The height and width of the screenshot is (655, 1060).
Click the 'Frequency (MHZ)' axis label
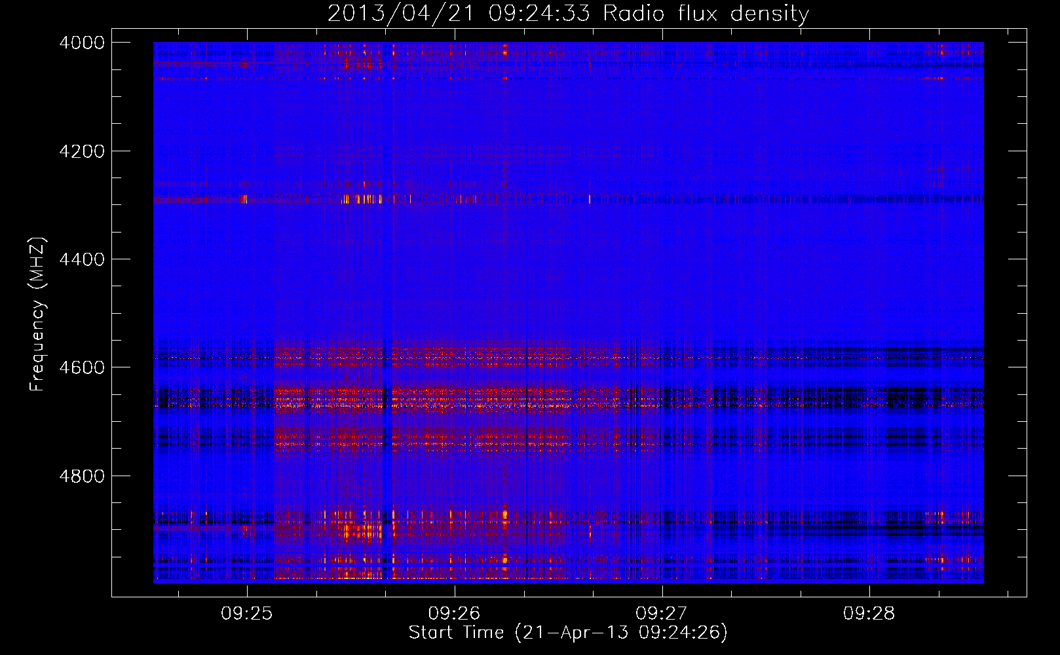[x=37, y=314]
